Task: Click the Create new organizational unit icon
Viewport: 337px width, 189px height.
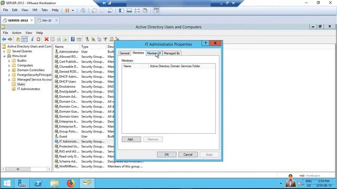Action: click(99, 39)
